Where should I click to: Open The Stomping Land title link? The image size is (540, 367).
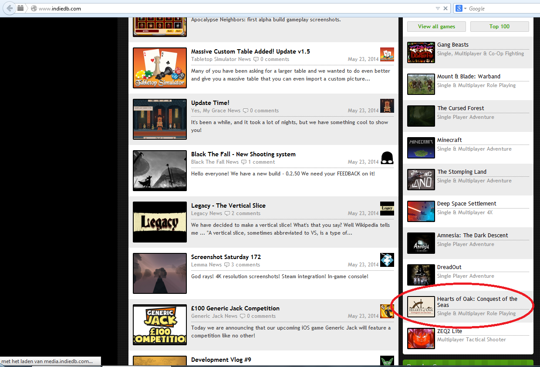pos(462,172)
